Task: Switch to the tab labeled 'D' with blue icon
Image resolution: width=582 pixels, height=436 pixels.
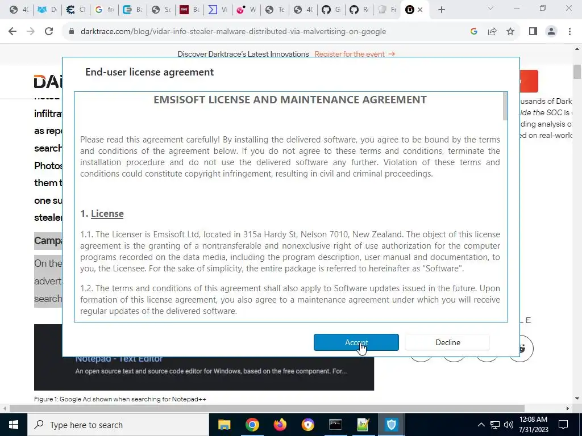Action: 47,10
